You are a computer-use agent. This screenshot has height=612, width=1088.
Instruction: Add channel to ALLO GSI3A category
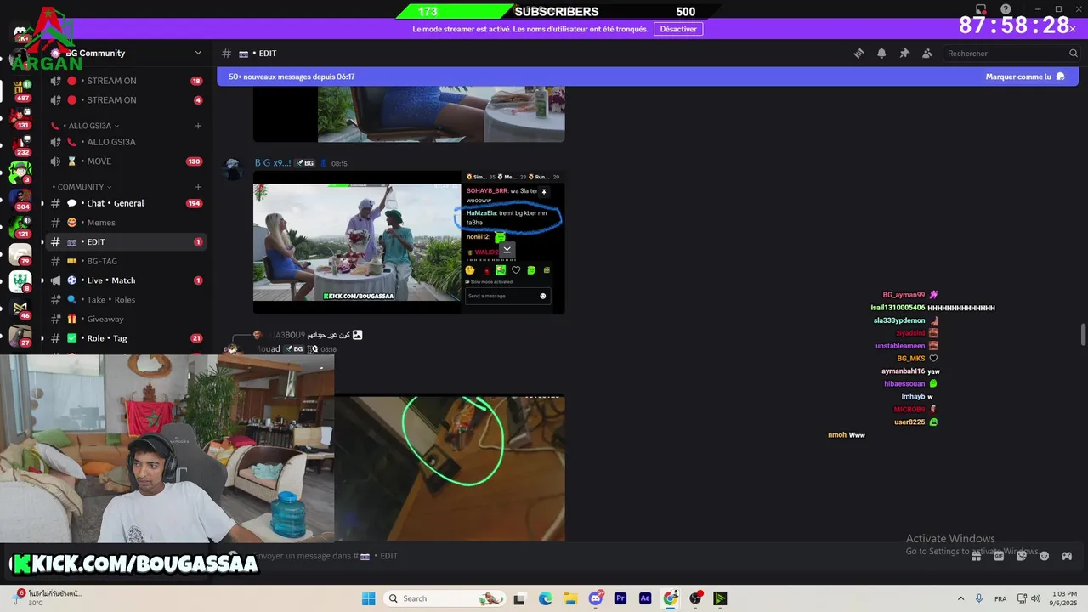pyautogui.click(x=198, y=126)
